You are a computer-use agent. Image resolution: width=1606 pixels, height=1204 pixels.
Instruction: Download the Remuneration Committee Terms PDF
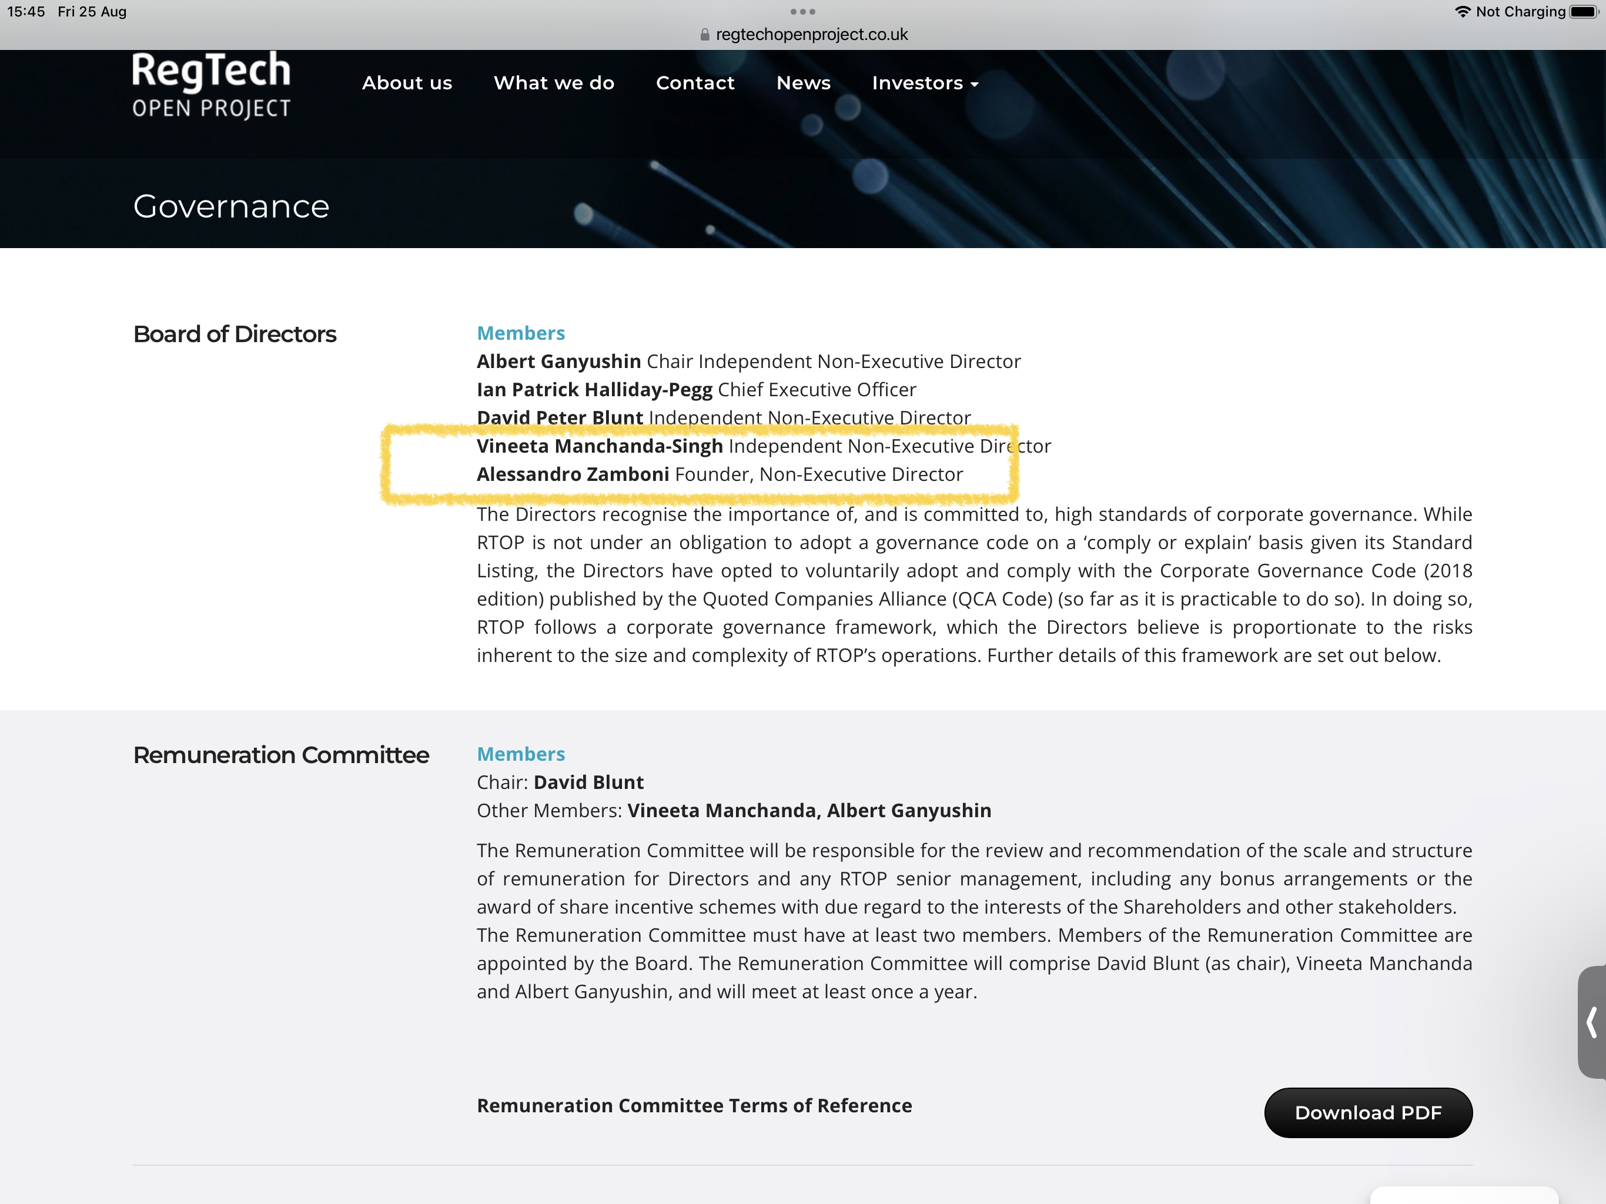1368,1112
